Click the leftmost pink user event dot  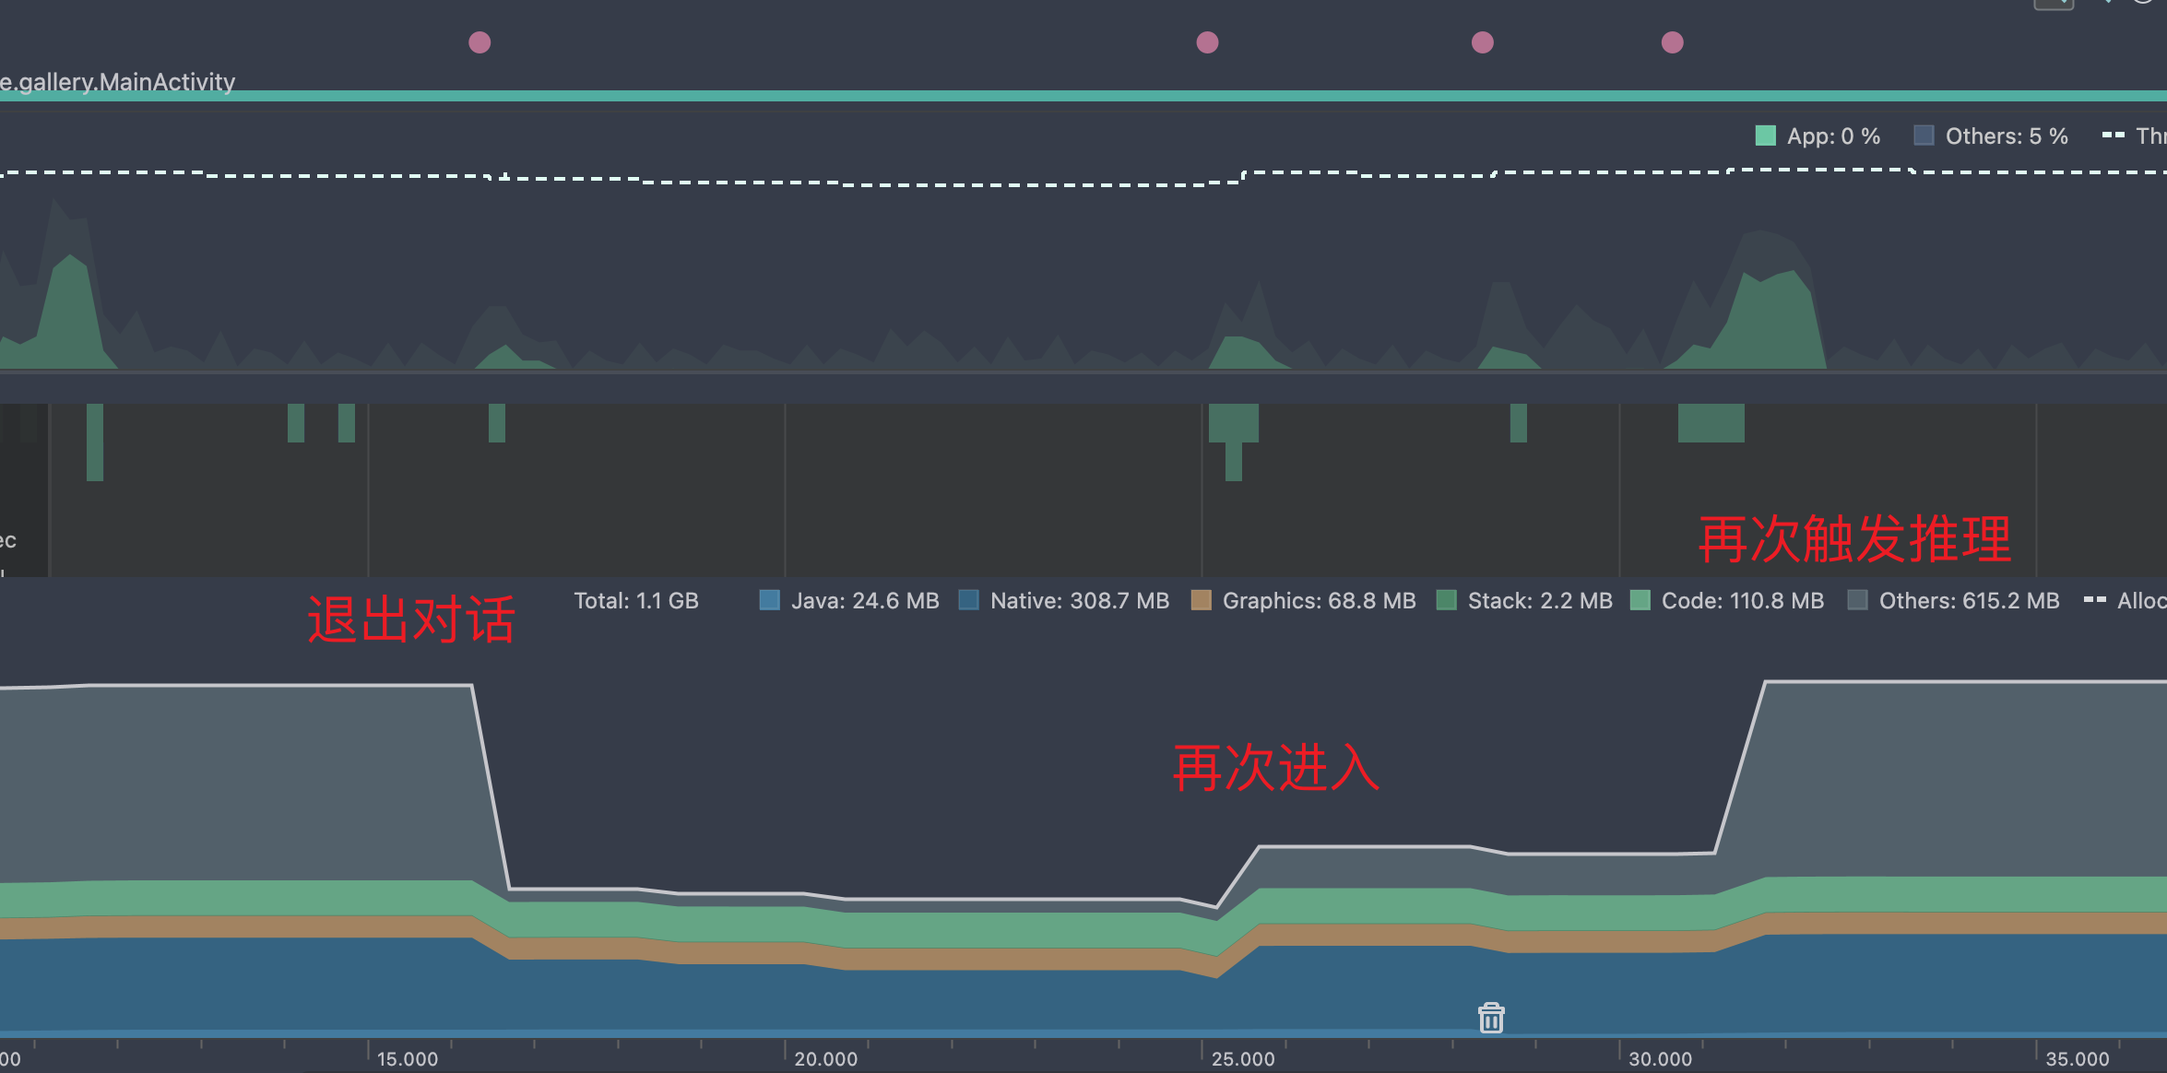(480, 42)
